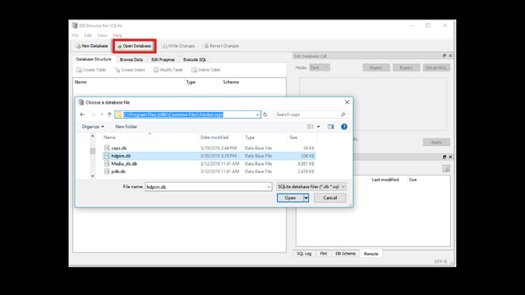Click Write Changes in the toolbar
525x295 pixels.
(178, 46)
